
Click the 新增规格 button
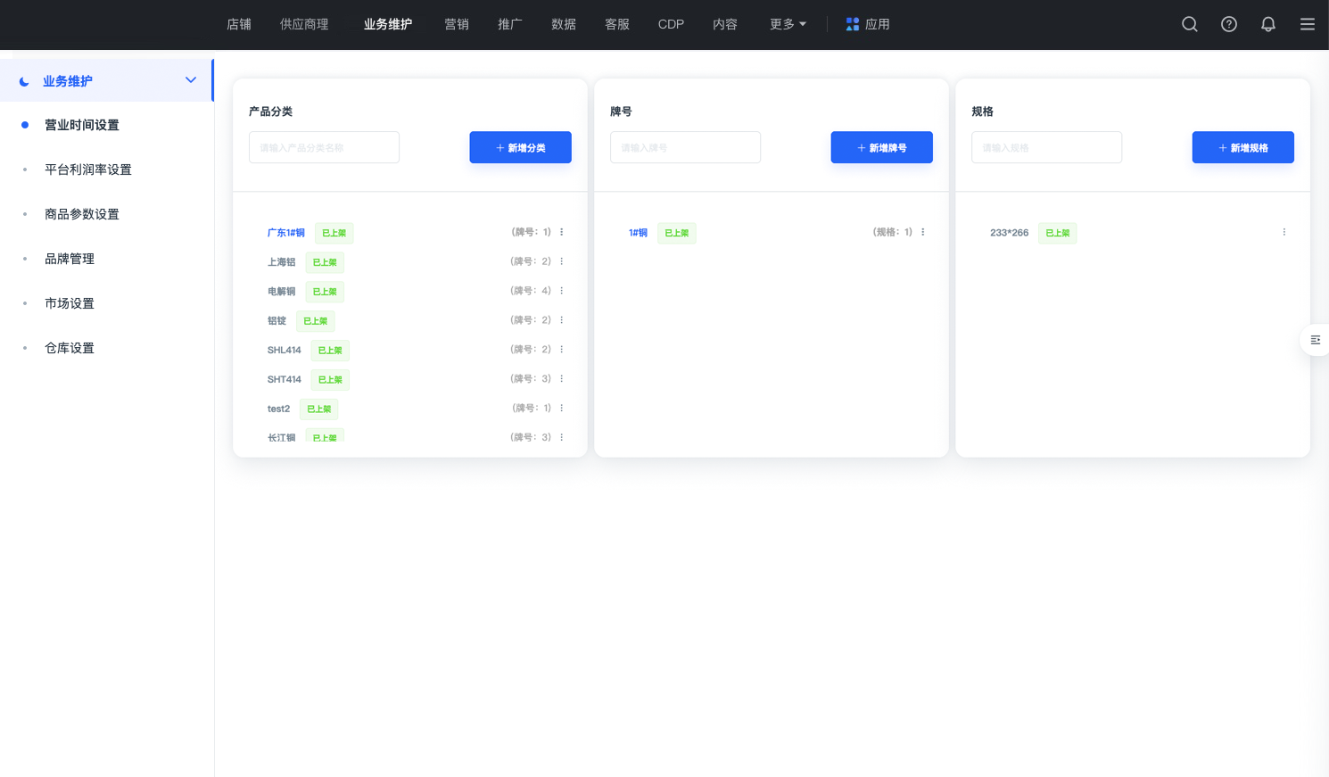[x=1242, y=147]
